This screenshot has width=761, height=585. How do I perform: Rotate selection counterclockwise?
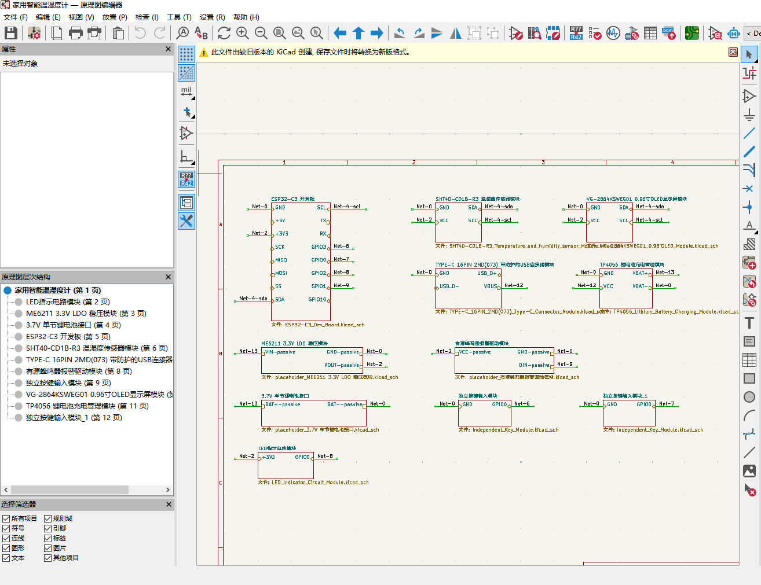click(x=400, y=33)
